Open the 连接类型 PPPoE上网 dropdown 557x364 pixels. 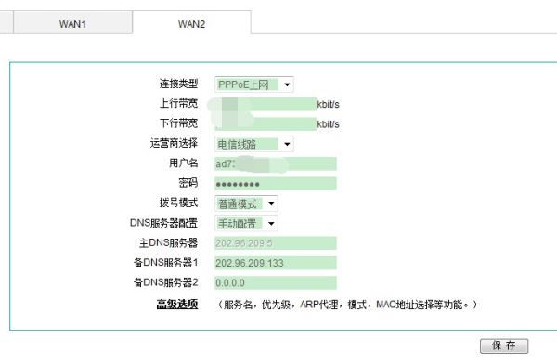tap(254, 84)
